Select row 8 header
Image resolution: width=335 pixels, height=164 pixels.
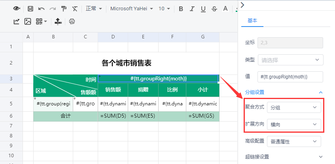11,136
